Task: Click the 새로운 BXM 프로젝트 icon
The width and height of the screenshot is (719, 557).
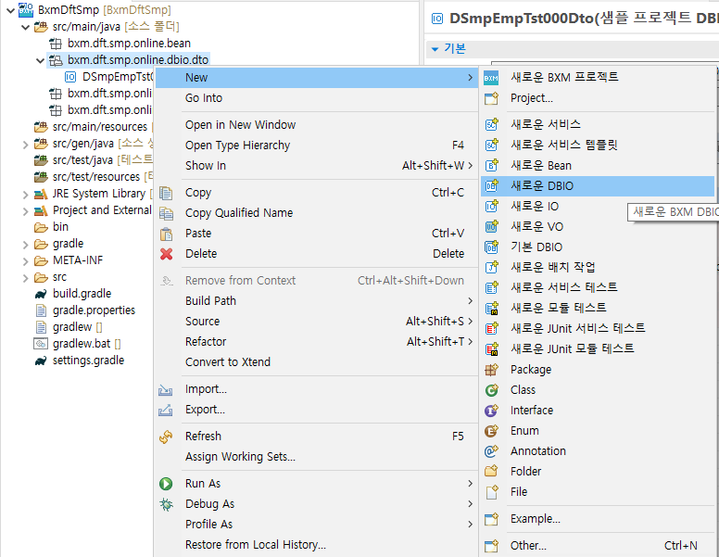Action: pyautogui.click(x=492, y=77)
